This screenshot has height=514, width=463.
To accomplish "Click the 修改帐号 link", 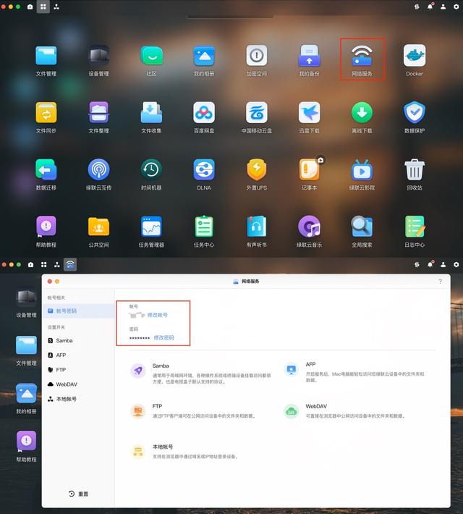I will click(x=157, y=315).
